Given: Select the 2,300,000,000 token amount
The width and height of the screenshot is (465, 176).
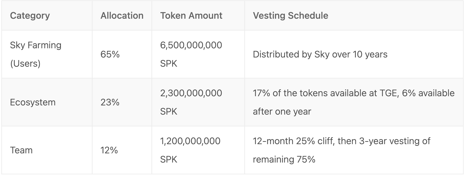Looking at the screenshot, I should point(191,93).
